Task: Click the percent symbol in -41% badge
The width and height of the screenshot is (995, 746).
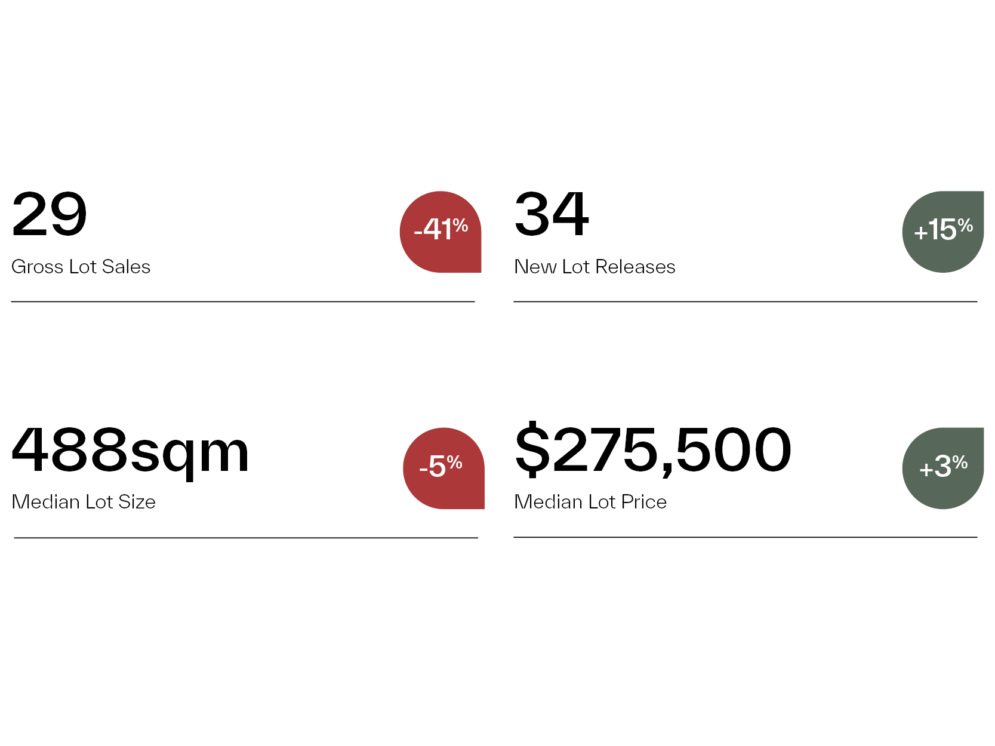Action: point(460,225)
